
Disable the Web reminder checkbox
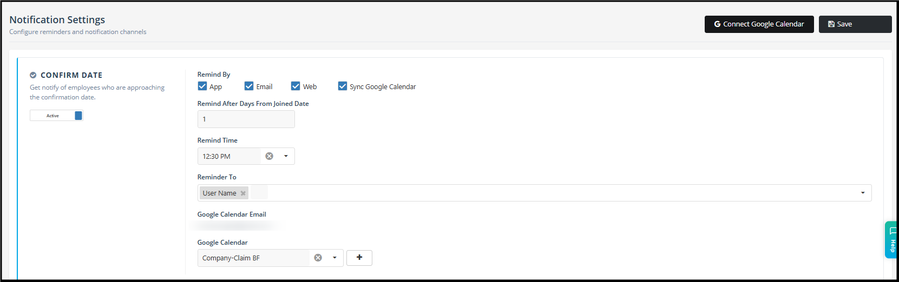tap(296, 86)
